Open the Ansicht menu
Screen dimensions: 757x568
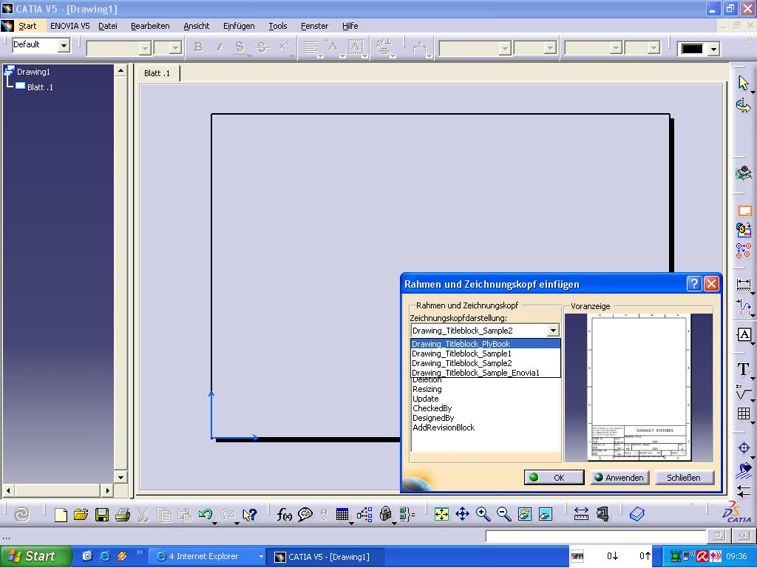(x=197, y=26)
